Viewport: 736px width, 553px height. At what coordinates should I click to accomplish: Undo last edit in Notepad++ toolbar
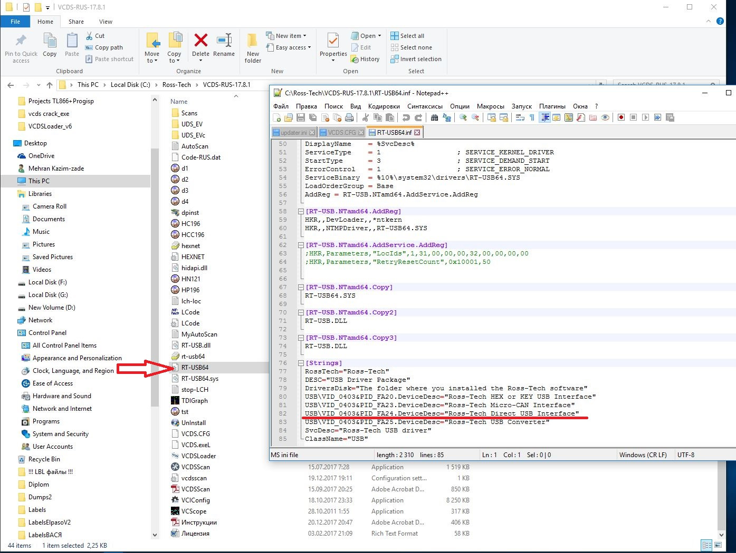click(x=406, y=117)
